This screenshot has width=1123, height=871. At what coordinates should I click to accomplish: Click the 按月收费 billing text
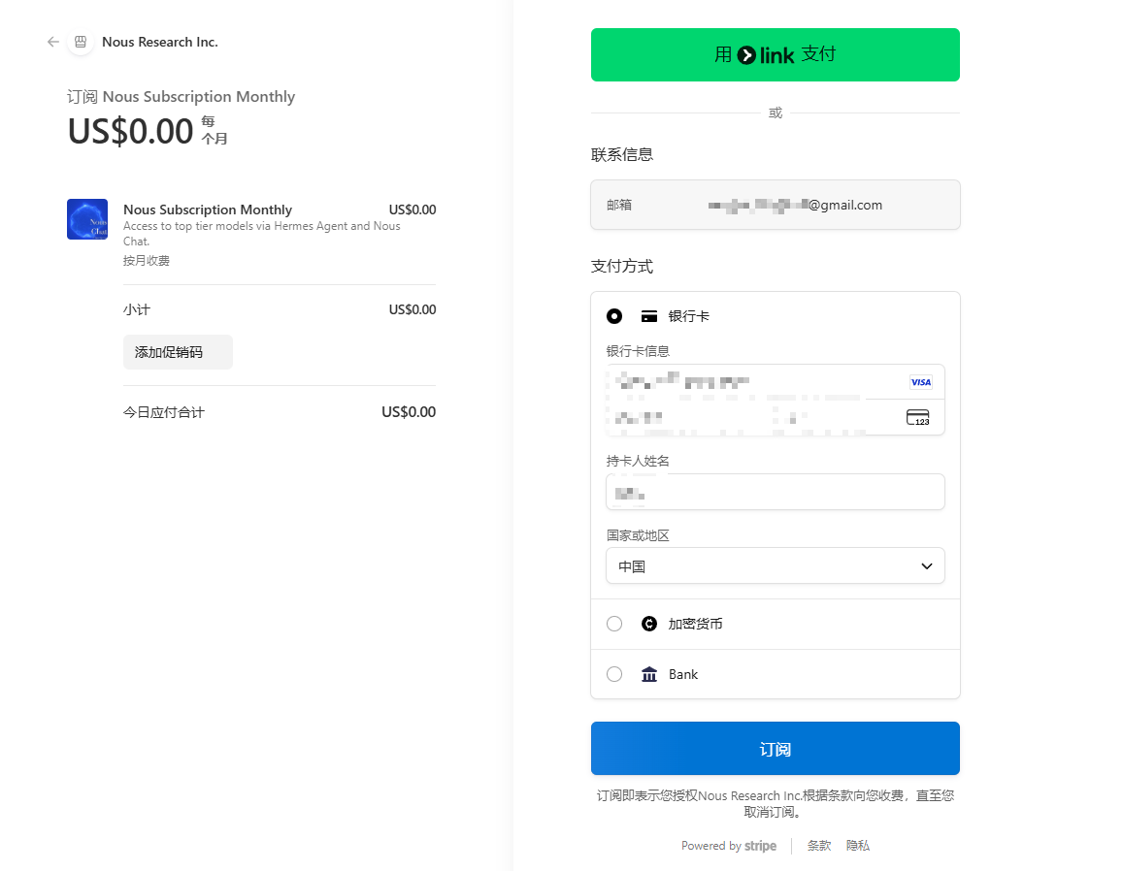[x=147, y=261]
